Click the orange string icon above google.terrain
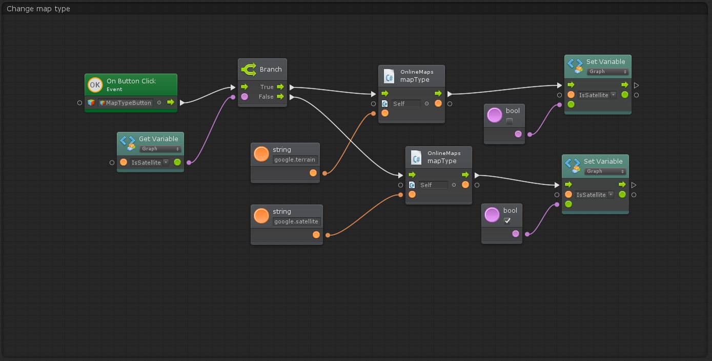 point(261,154)
